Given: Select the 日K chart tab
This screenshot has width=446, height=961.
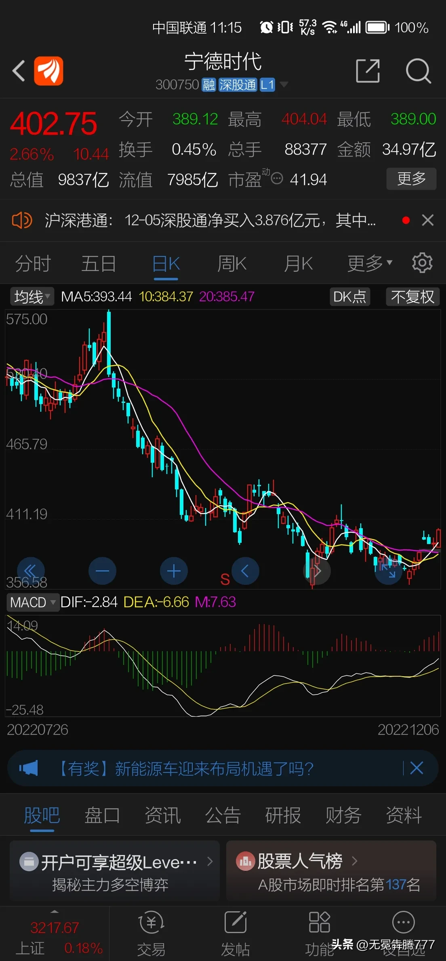Looking at the screenshot, I should [x=166, y=264].
